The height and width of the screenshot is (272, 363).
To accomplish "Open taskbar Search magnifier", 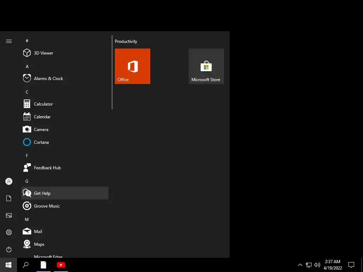I will click(x=26, y=265).
